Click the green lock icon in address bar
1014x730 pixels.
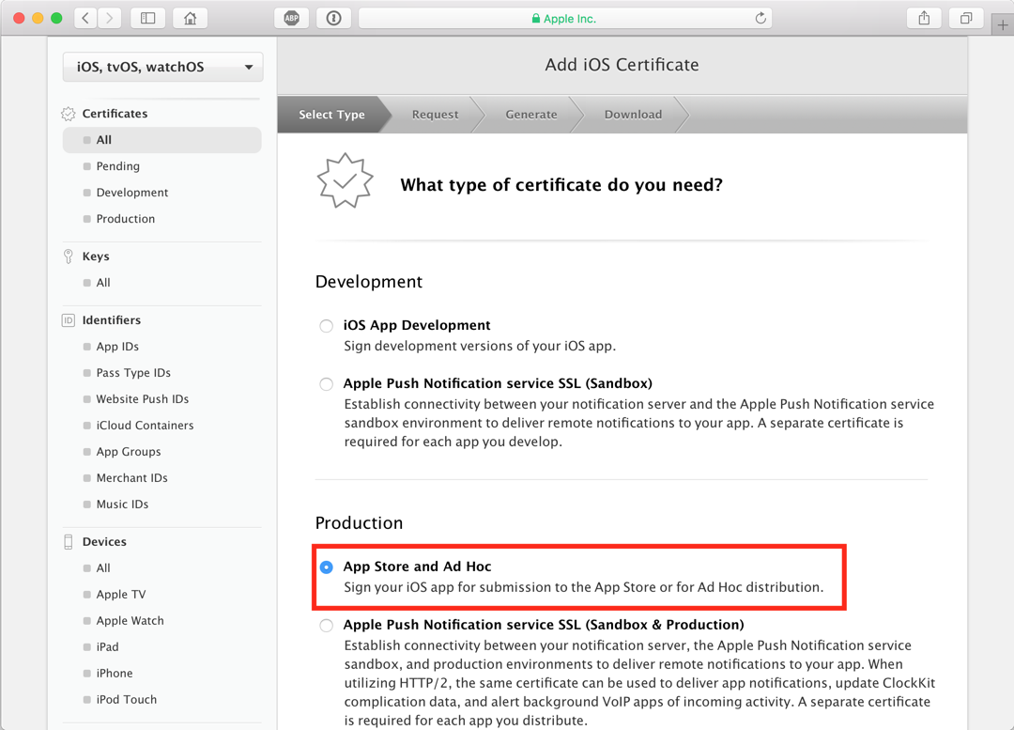tap(535, 19)
